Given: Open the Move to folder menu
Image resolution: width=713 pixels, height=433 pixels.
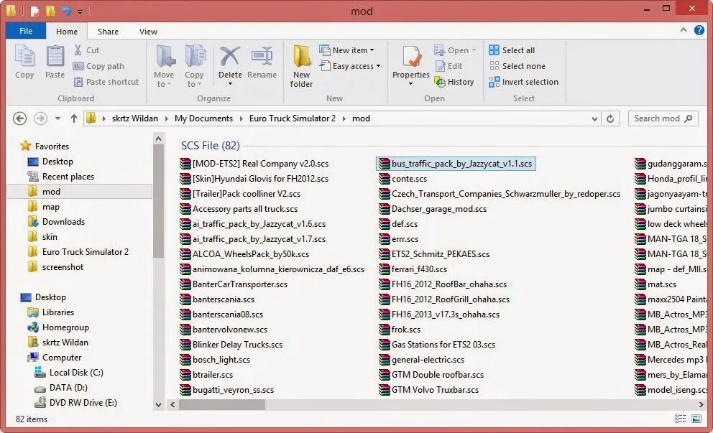Looking at the screenshot, I should (164, 66).
